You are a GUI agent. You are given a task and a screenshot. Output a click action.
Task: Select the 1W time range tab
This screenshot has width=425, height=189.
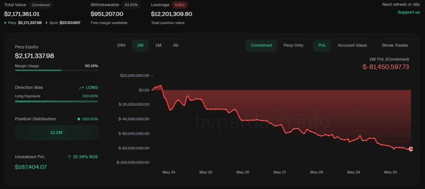[x=140, y=45]
